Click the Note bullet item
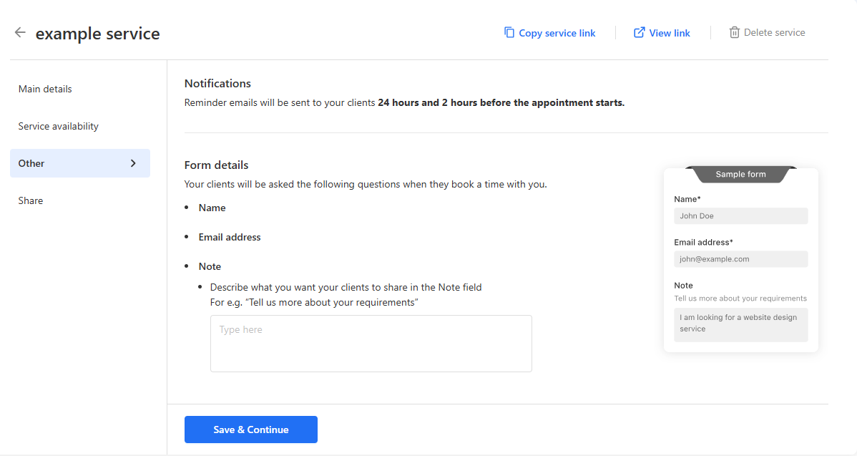857x456 pixels. pyautogui.click(x=210, y=266)
